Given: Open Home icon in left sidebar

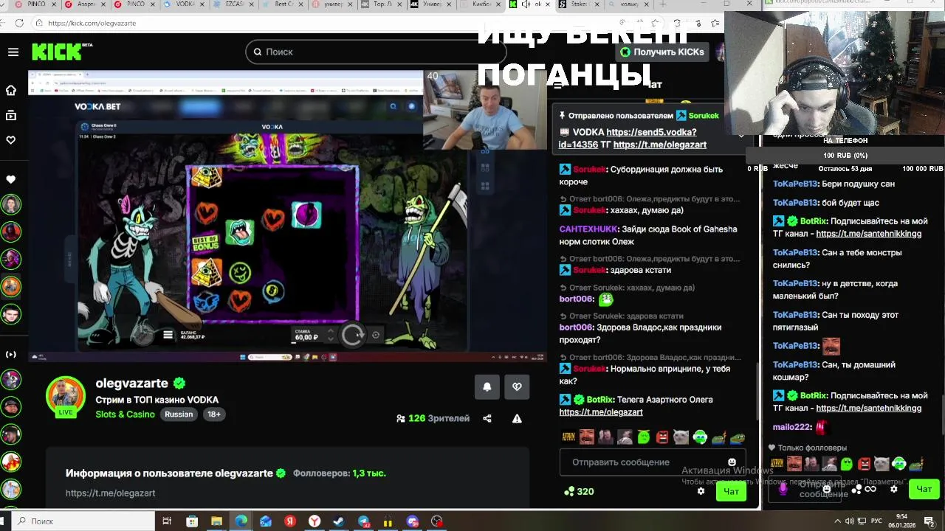Looking at the screenshot, I should click(x=11, y=90).
